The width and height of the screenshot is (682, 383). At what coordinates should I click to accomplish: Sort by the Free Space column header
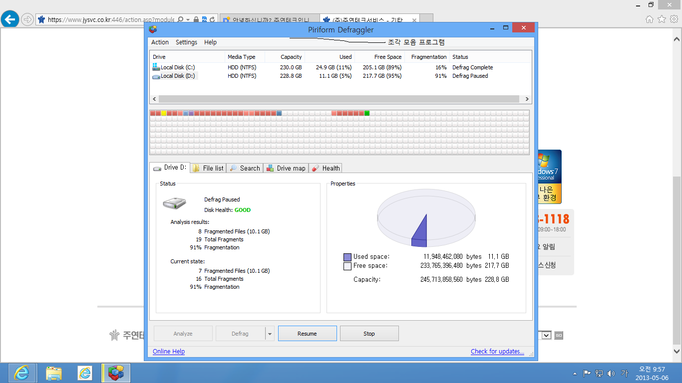tap(379, 57)
